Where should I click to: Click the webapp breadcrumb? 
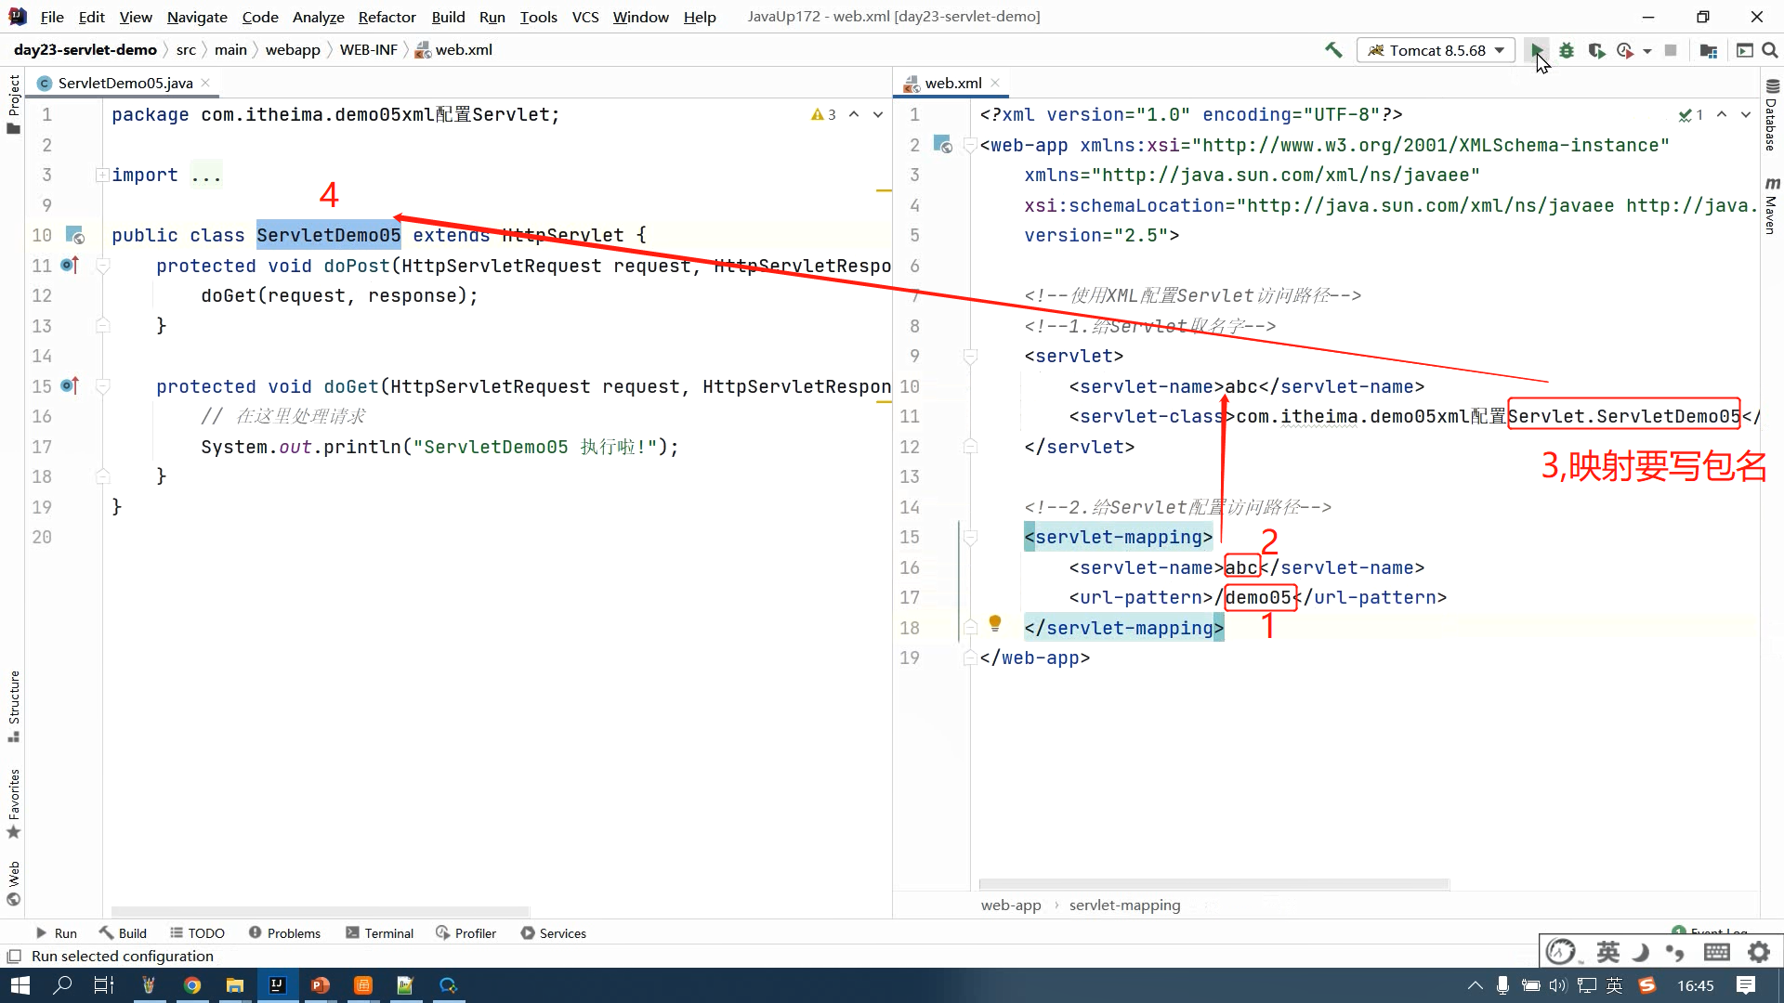tap(293, 49)
